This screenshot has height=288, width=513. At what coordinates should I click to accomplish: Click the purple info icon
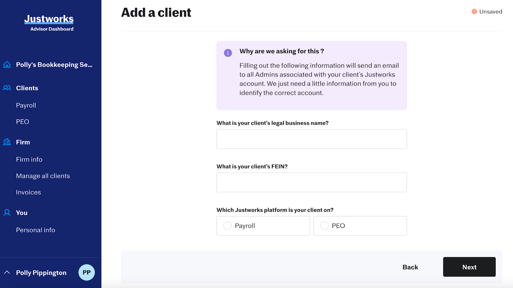228,53
